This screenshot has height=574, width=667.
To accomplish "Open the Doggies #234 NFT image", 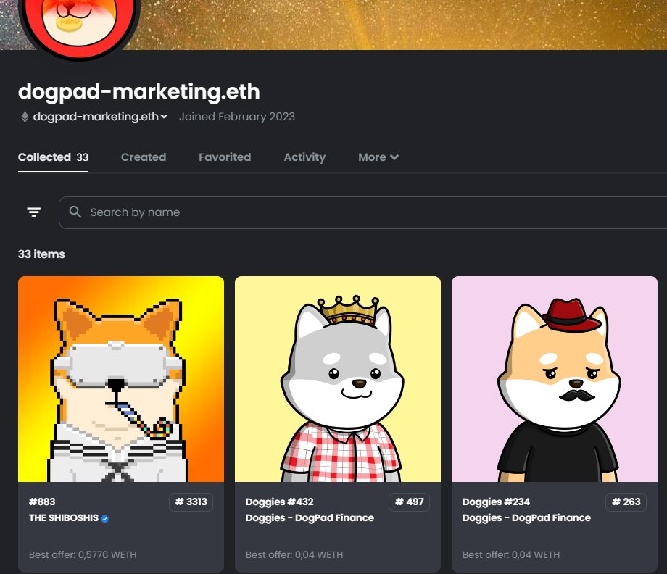I will pyautogui.click(x=555, y=379).
